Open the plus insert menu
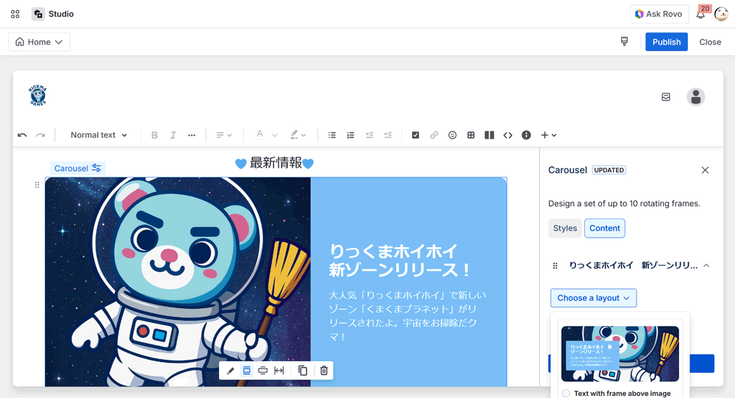The image size is (735, 398). pyautogui.click(x=548, y=135)
